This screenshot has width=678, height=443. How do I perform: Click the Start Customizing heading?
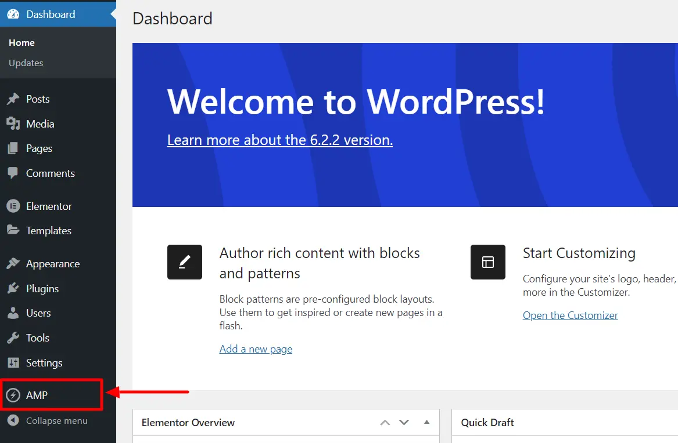[579, 253]
